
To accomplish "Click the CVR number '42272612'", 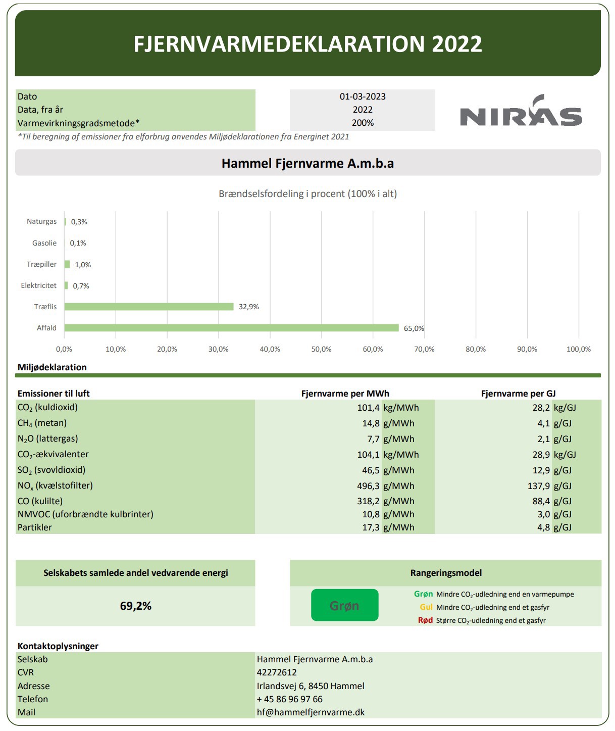I will (277, 672).
